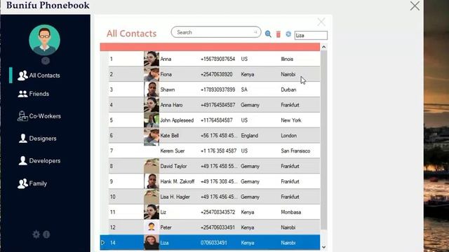Viewport: 449px width, 252px height.
Task: Click the red trash delete icon
Action: tap(278, 34)
